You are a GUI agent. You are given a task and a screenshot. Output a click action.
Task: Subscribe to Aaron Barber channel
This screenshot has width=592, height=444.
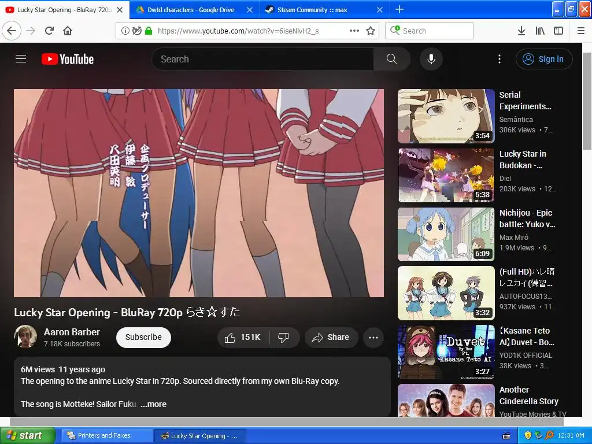pyautogui.click(x=143, y=337)
